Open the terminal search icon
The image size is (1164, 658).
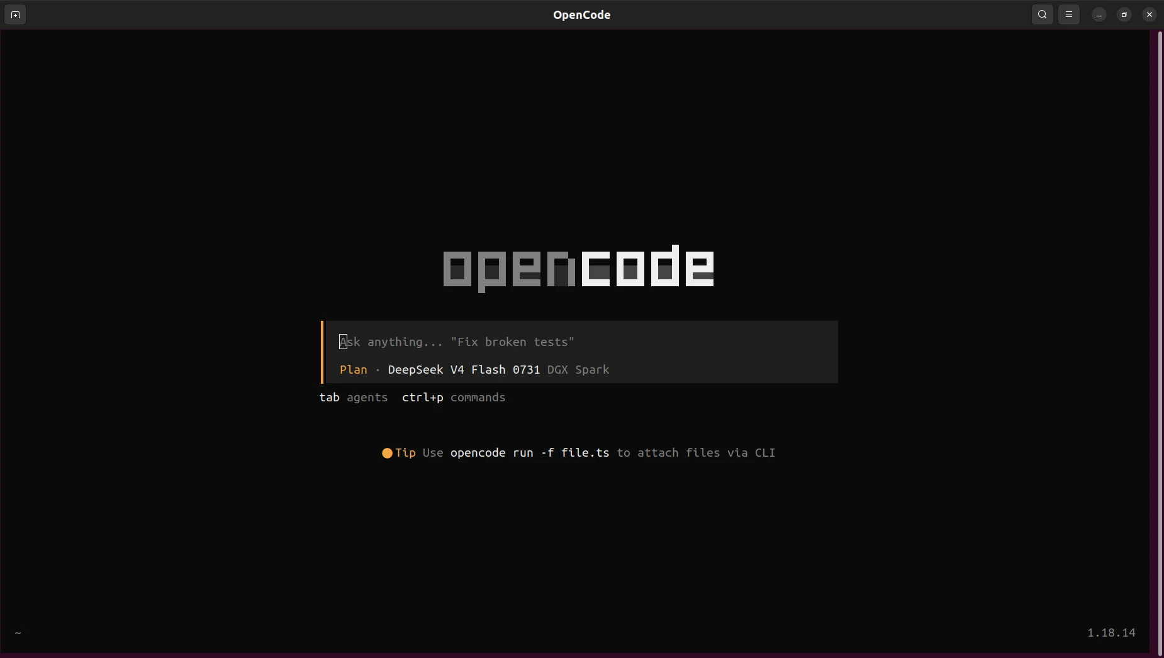[1043, 14]
